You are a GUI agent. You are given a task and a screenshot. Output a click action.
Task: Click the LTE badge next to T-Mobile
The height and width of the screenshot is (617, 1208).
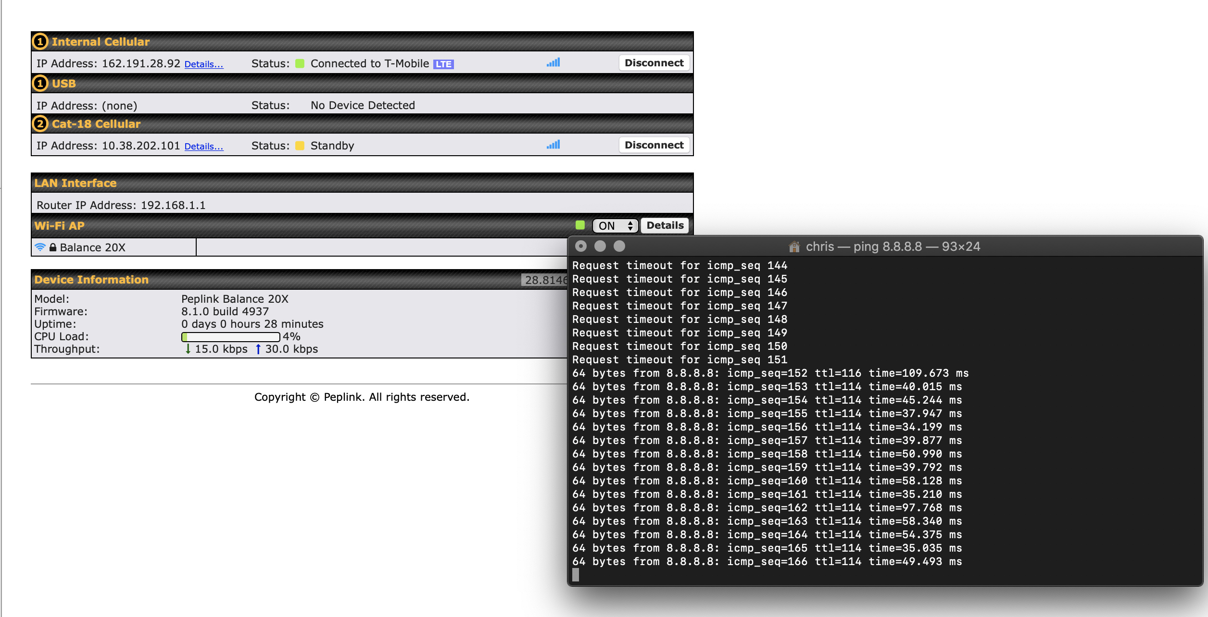443,64
